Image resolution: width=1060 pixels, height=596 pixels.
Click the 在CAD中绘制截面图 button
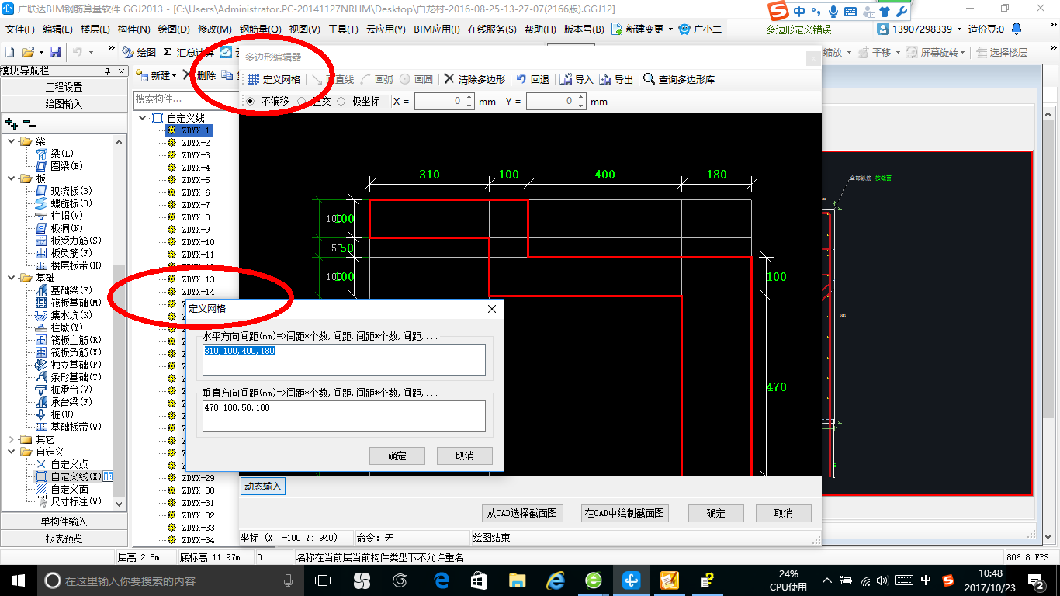click(625, 513)
